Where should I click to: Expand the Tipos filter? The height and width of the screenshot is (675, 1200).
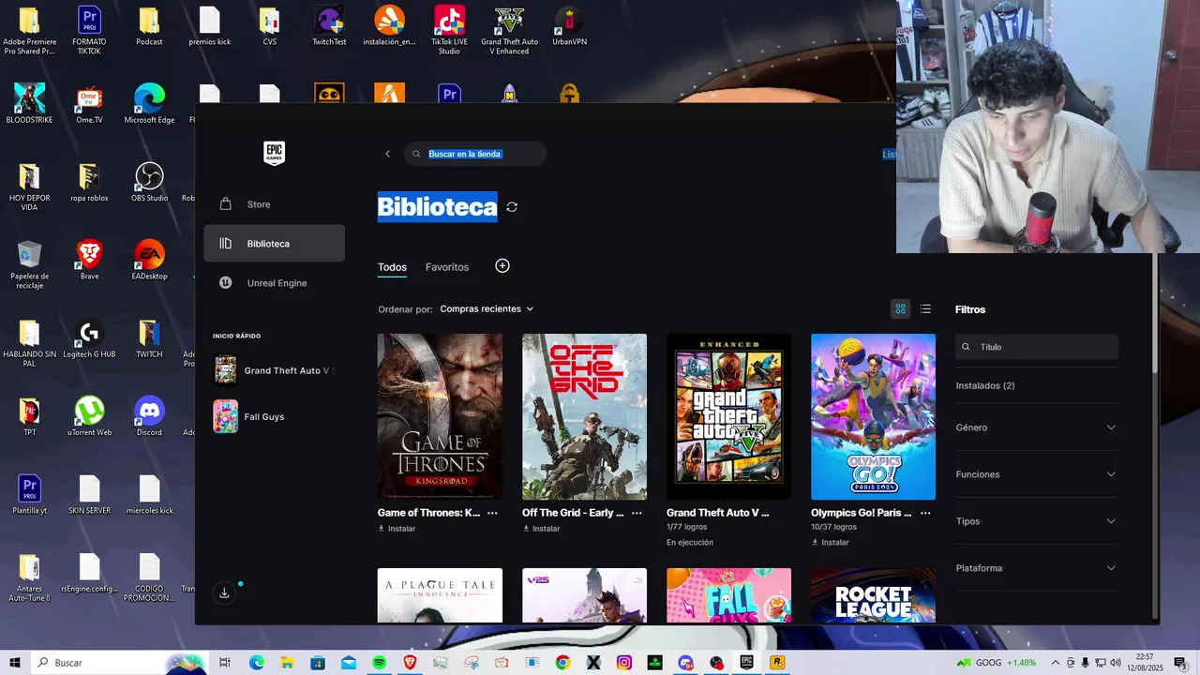[1036, 521]
